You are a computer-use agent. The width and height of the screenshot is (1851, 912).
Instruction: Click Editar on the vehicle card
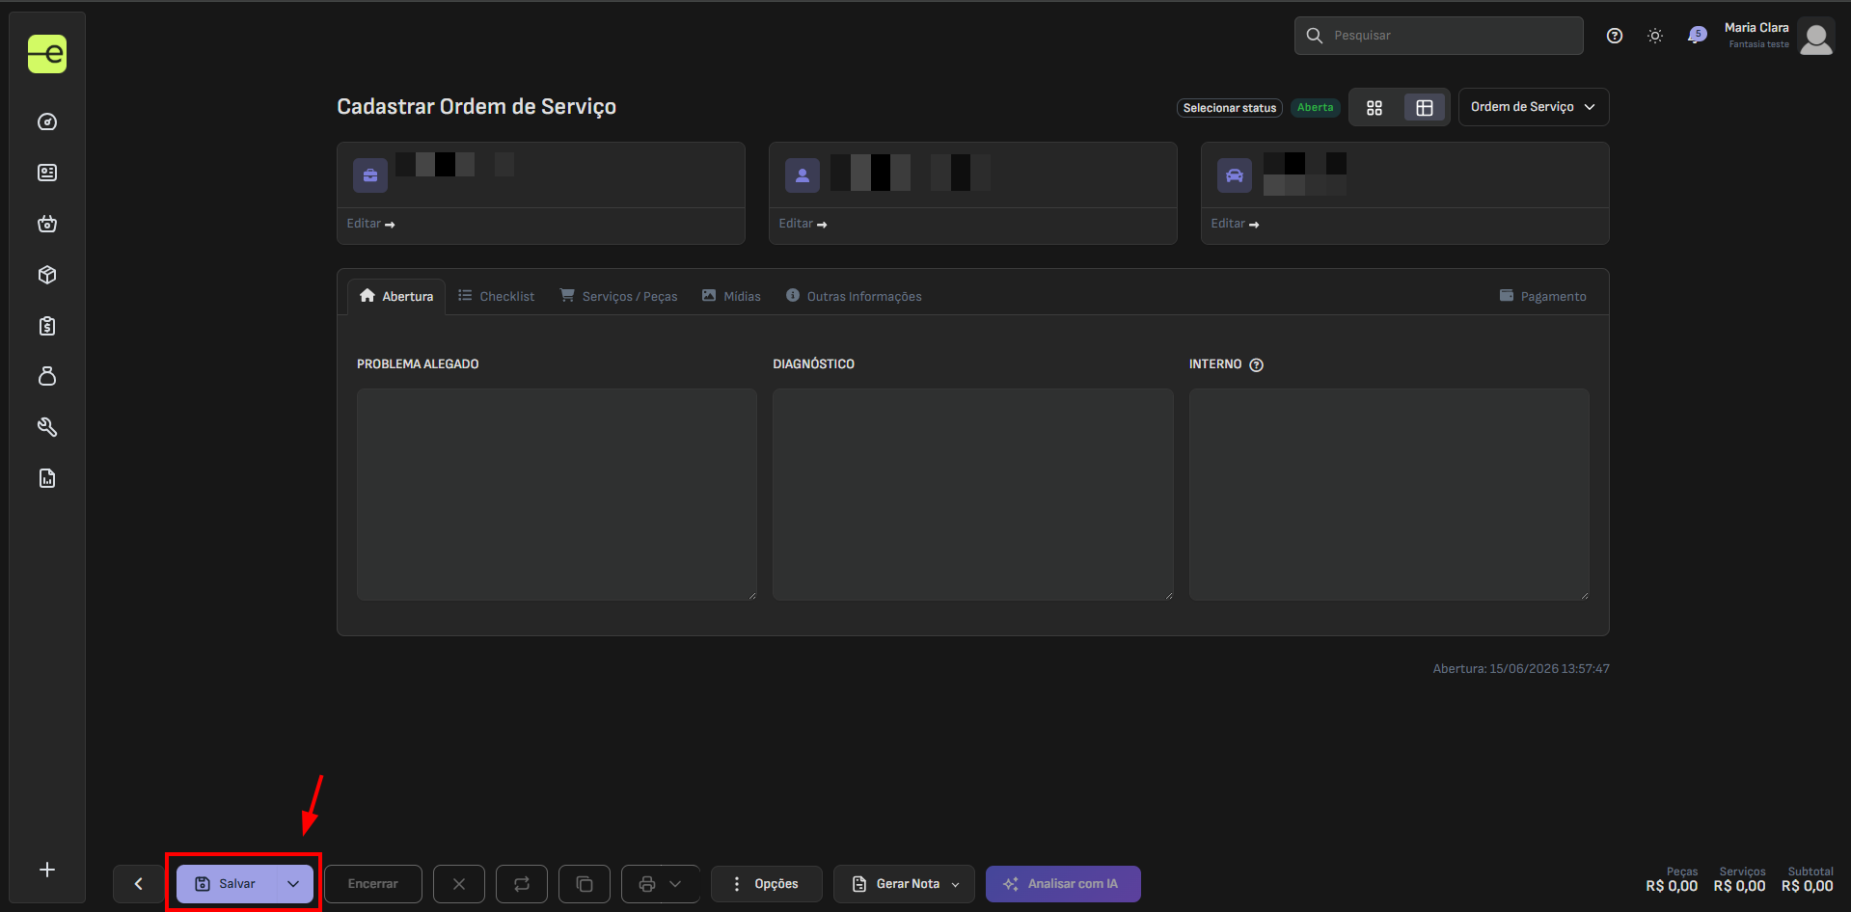(x=1236, y=224)
